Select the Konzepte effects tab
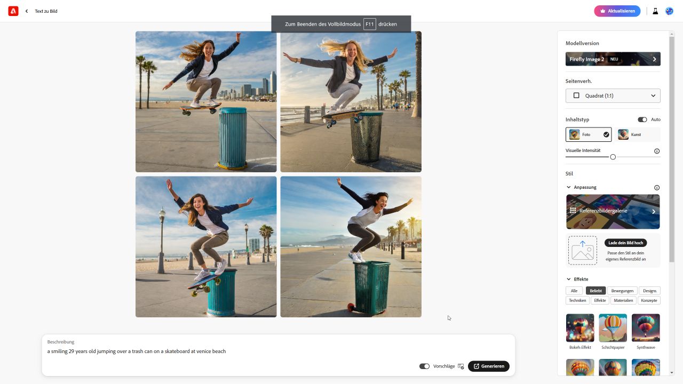The image size is (683, 384). pyautogui.click(x=649, y=300)
